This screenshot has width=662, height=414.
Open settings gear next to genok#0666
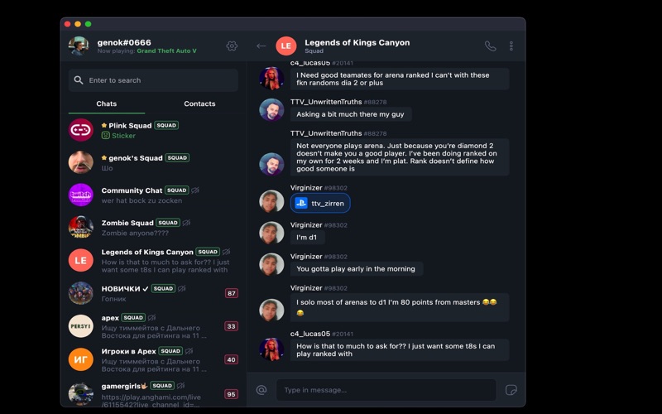232,46
